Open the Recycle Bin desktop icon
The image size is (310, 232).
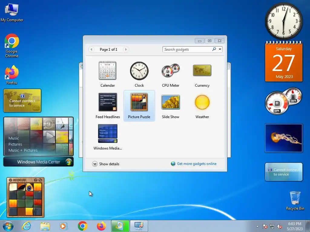pos(295,201)
